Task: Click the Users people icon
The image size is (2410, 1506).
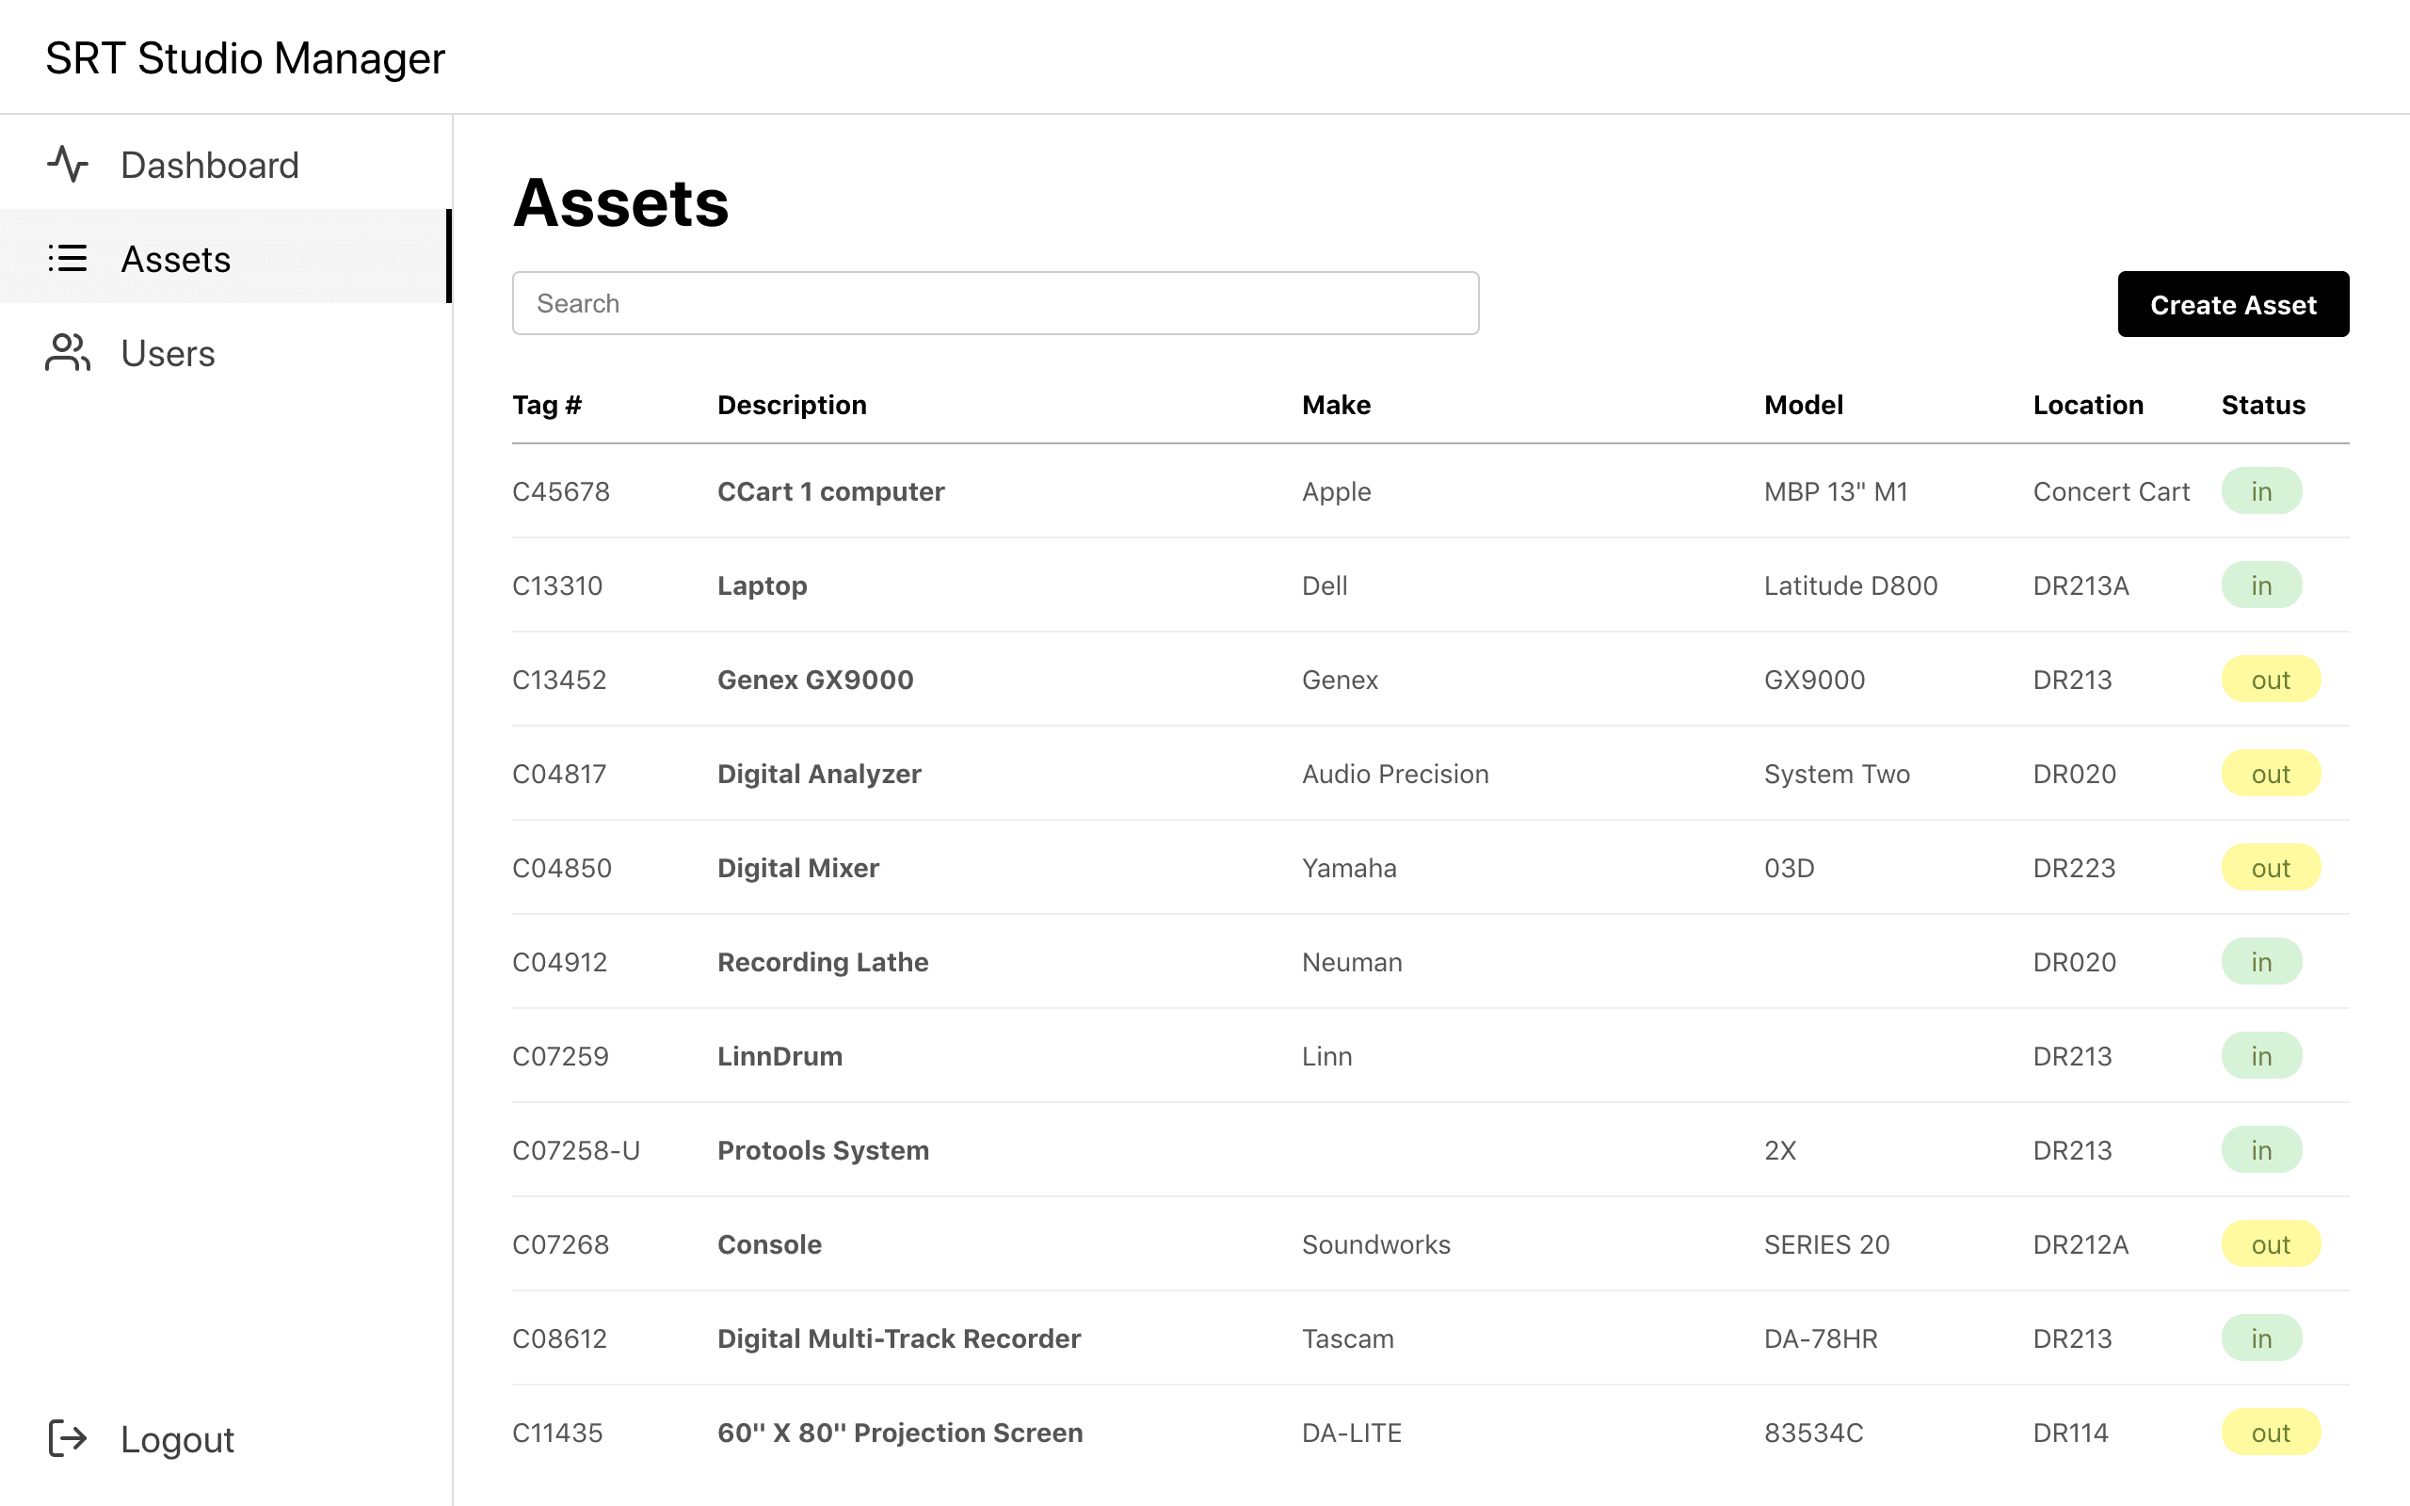Action: [68, 353]
